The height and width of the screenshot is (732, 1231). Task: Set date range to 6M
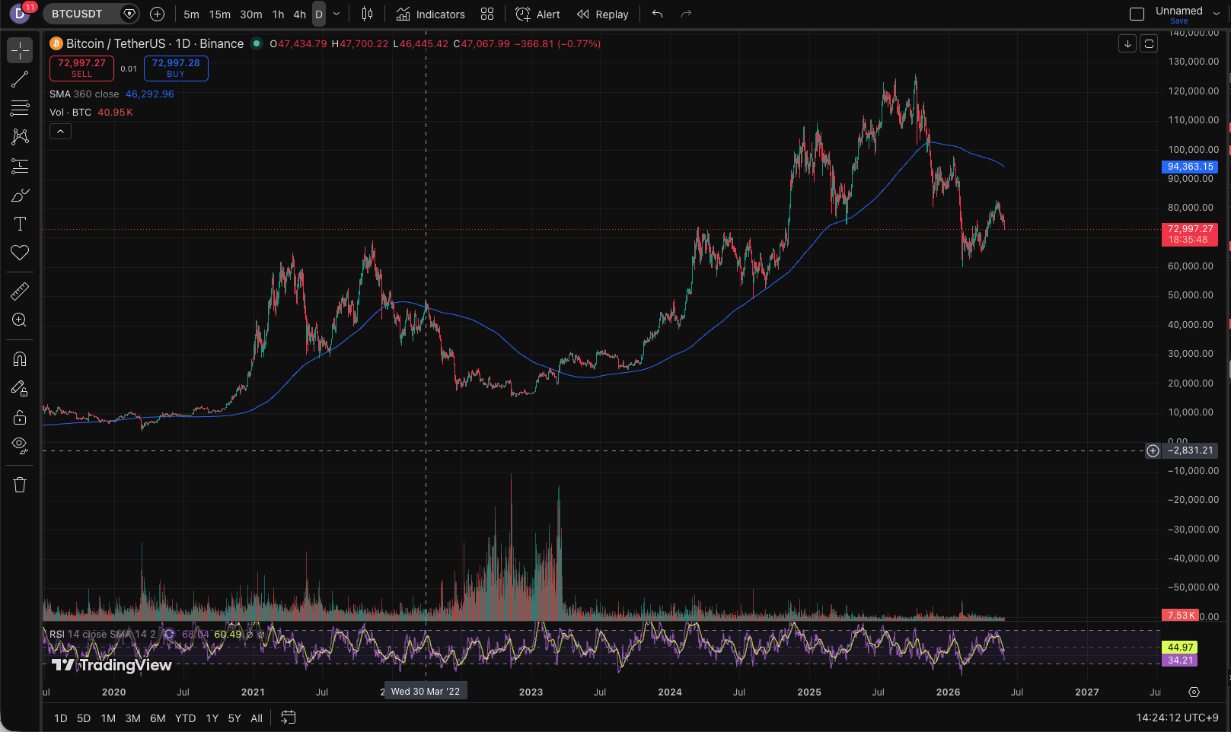coord(158,718)
